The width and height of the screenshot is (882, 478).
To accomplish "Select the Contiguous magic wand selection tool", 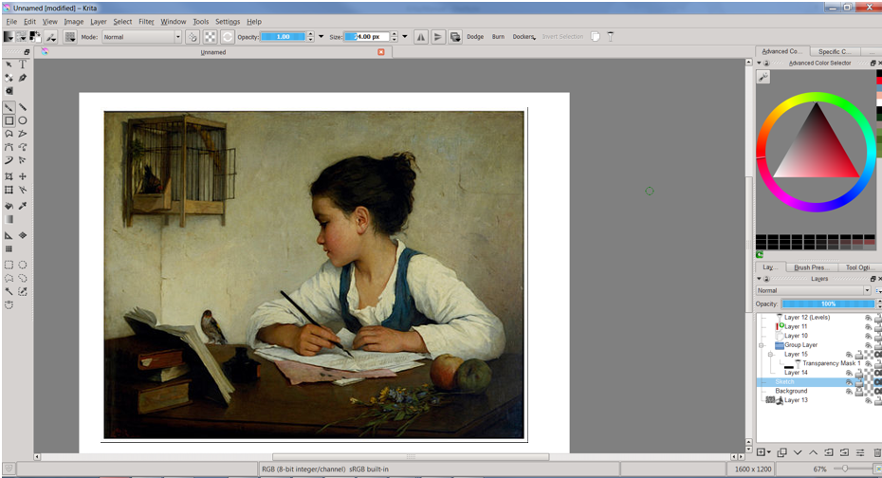I will (9, 291).
